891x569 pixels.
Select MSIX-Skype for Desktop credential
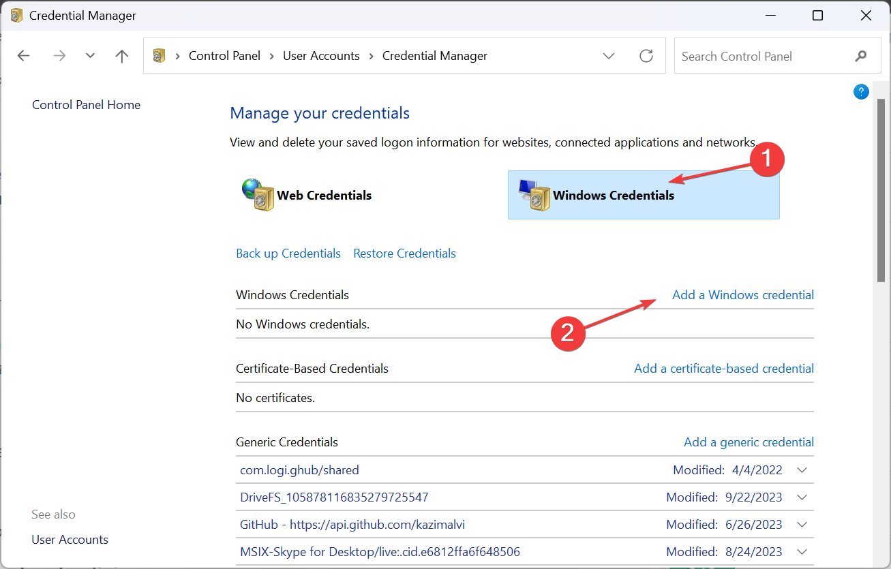pyautogui.click(x=380, y=552)
